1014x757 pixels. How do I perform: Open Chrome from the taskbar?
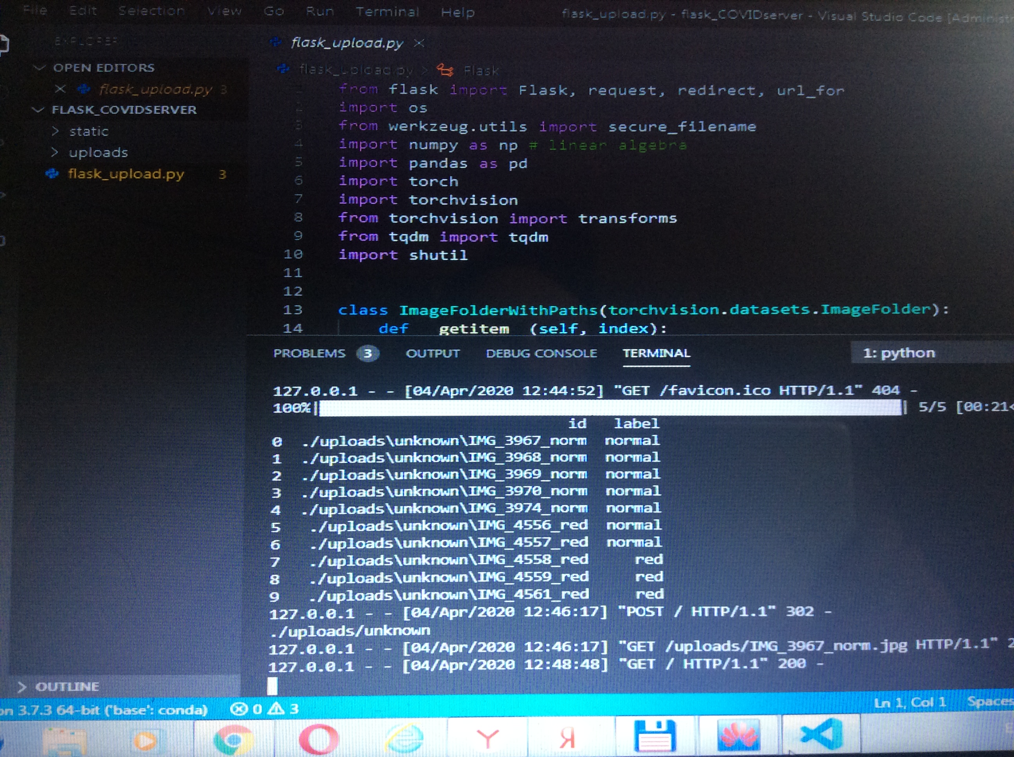click(x=233, y=739)
